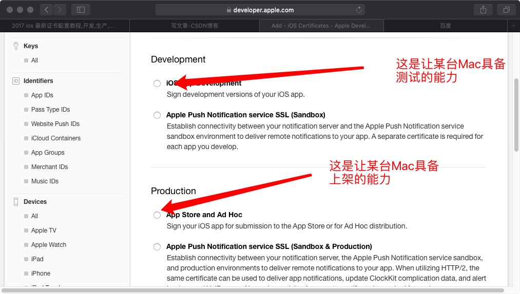520x294 pixels.
Task: Open Pass Type IDs in sidebar
Action: pyautogui.click(x=50, y=109)
